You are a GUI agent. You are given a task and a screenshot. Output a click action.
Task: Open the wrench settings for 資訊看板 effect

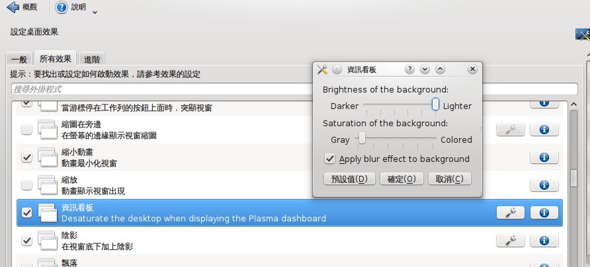tap(510, 213)
